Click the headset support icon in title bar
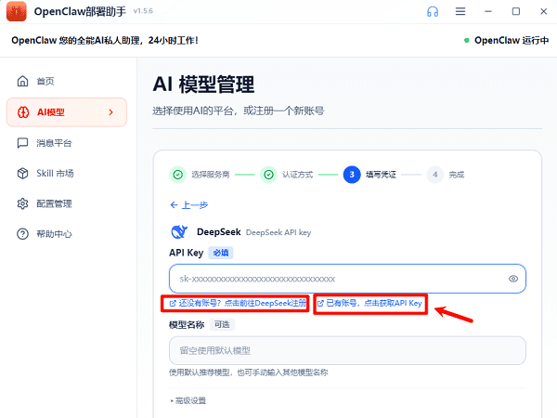The image size is (557, 418). [433, 12]
